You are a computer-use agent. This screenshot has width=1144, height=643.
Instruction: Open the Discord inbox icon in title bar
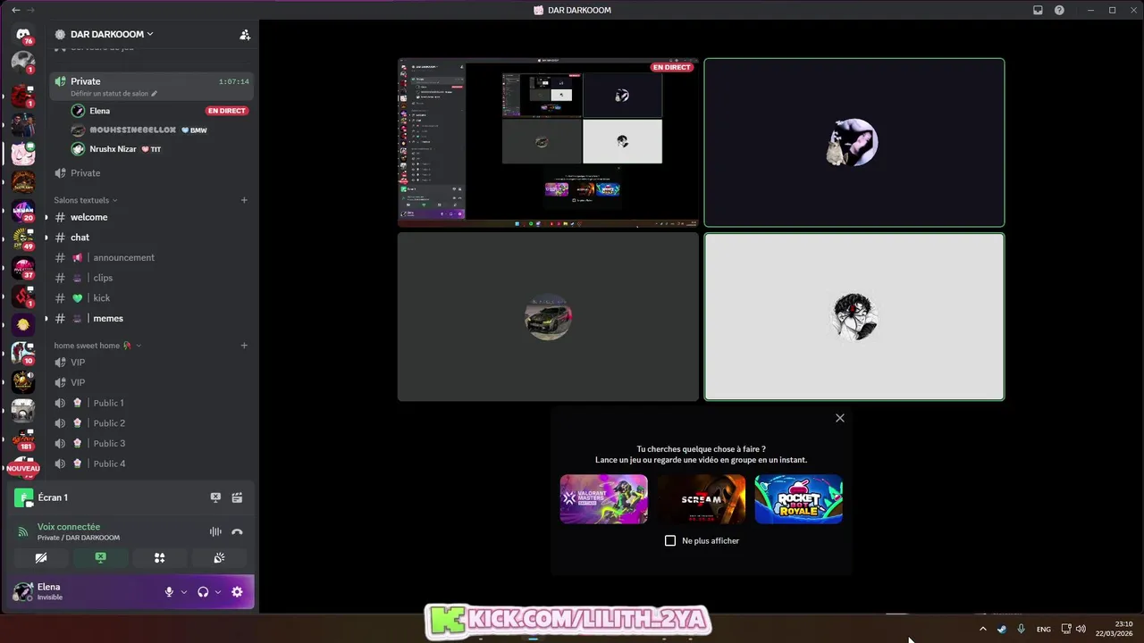1038,10
